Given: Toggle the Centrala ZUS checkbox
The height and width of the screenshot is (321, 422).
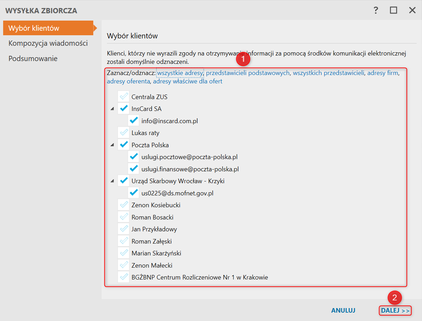Looking at the screenshot, I should (x=123, y=97).
